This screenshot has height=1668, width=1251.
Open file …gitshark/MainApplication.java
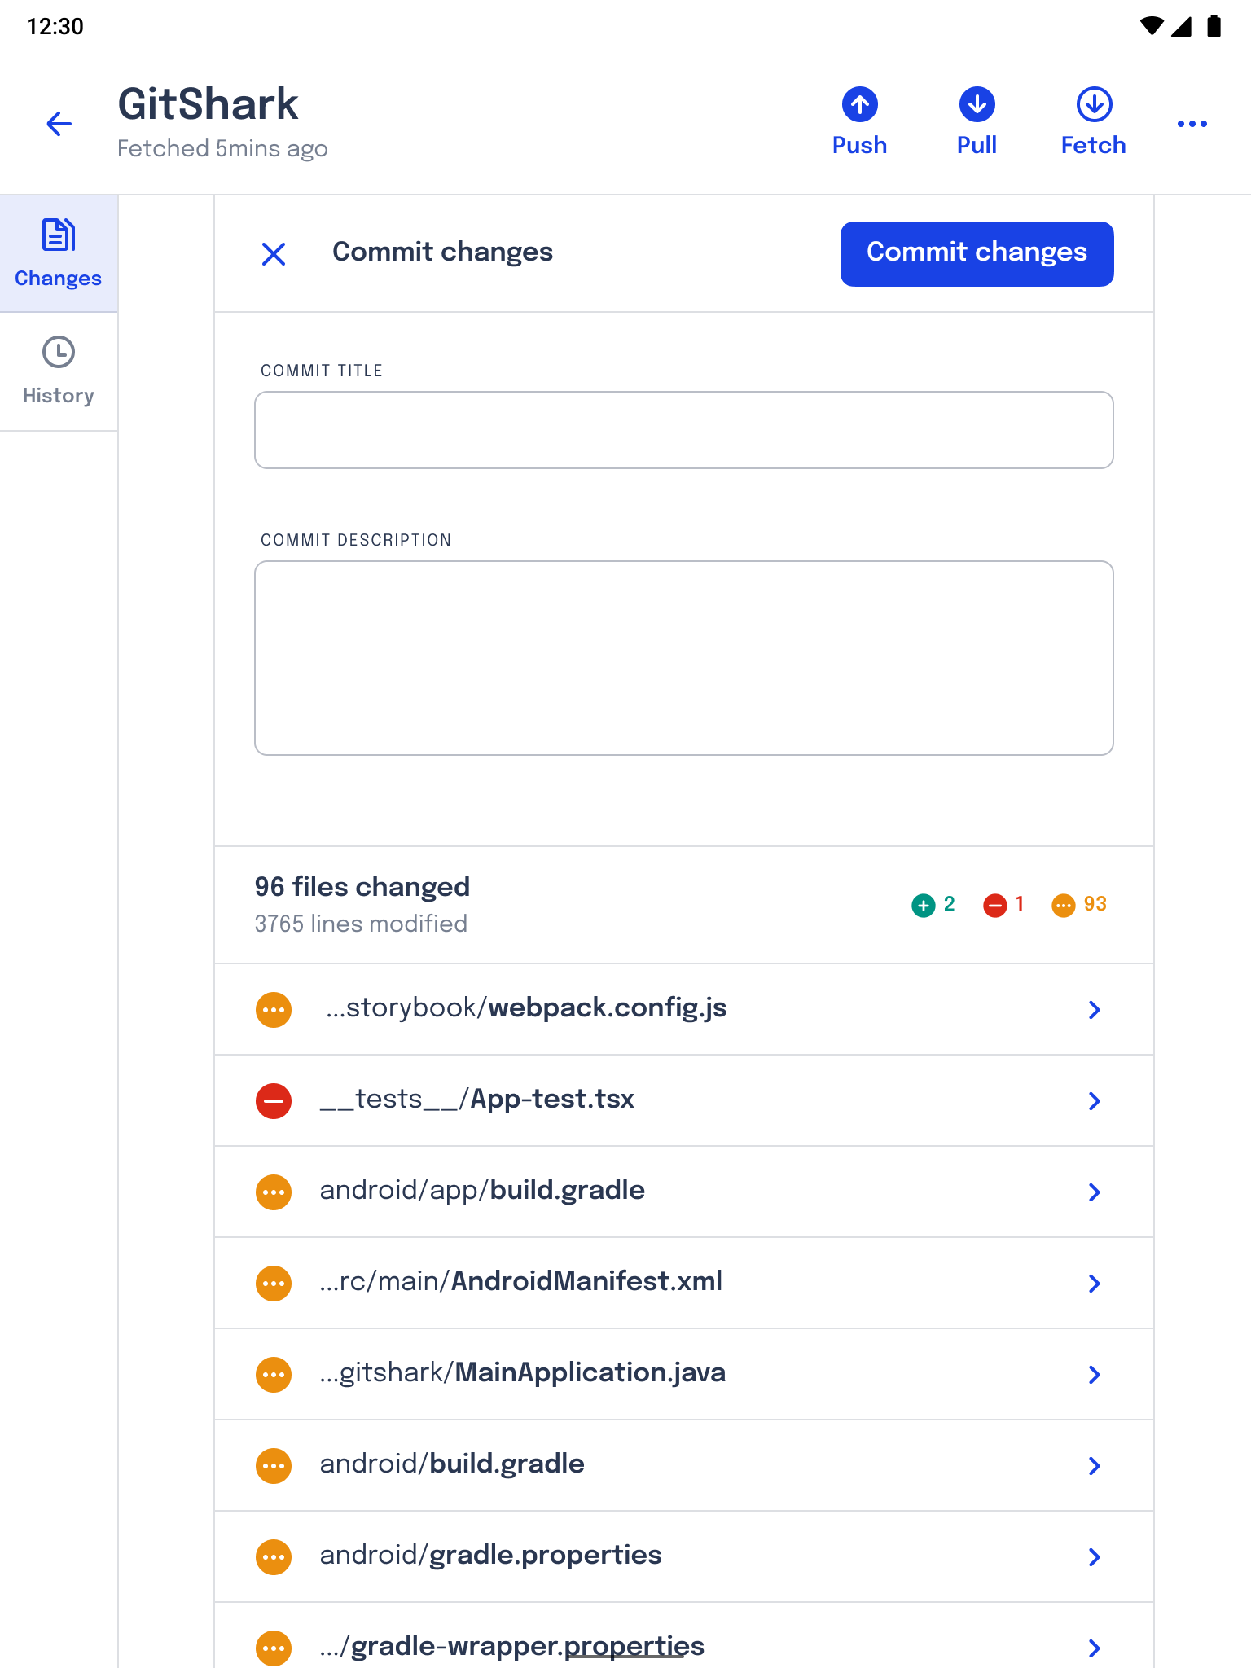683,1375
